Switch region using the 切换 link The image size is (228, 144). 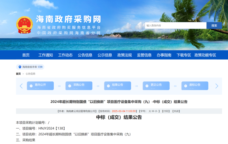(x=40, y=67)
